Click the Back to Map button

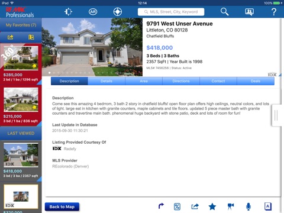(x=62, y=207)
